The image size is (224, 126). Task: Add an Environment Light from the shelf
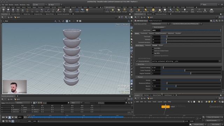[153, 10]
